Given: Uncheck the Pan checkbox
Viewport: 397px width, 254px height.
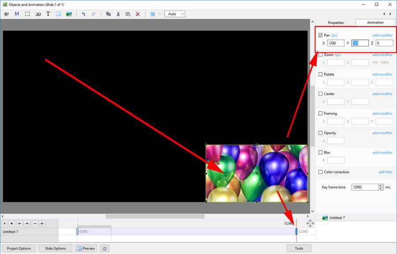Looking at the screenshot, I should tap(320, 35).
